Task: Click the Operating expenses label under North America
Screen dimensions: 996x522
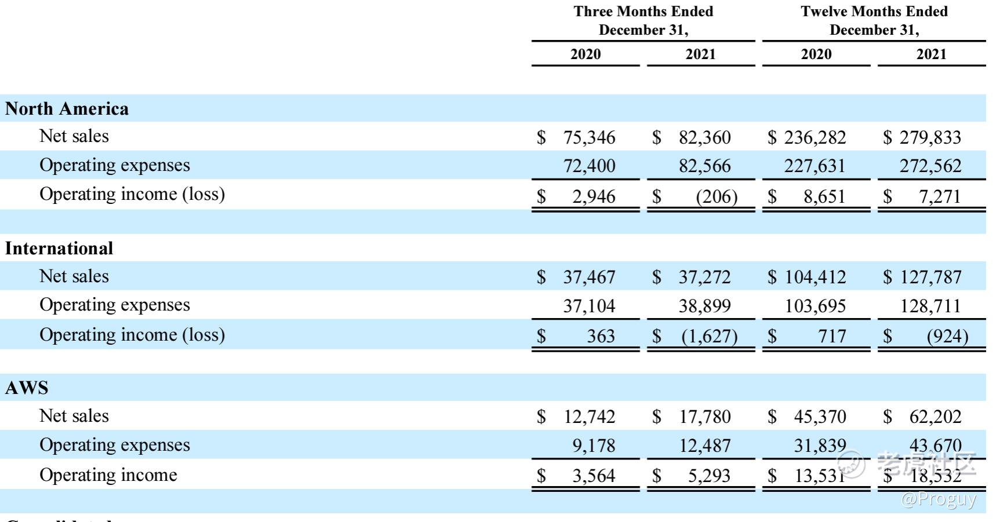Action: (x=115, y=166)
